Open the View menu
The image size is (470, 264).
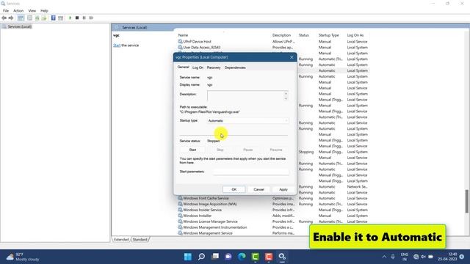[32, 10]
